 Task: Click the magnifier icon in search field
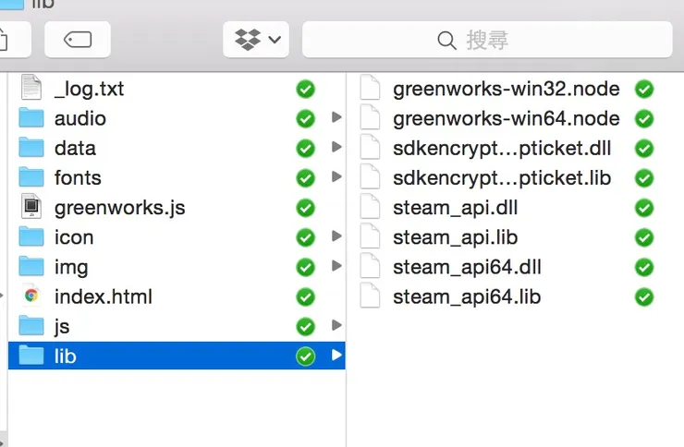(446, 41)
